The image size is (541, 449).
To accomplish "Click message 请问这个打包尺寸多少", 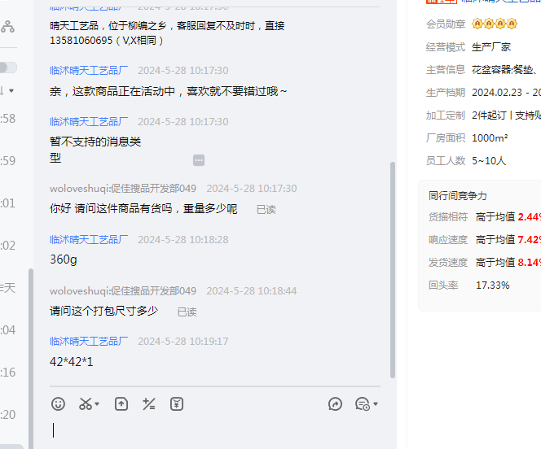I will [x=103, y=311].
